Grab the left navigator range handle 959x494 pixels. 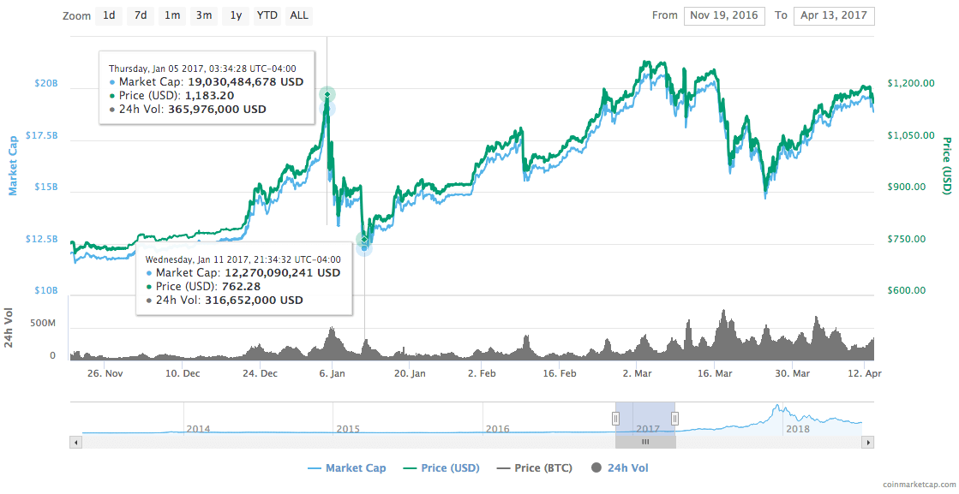[x=616, y=419]
